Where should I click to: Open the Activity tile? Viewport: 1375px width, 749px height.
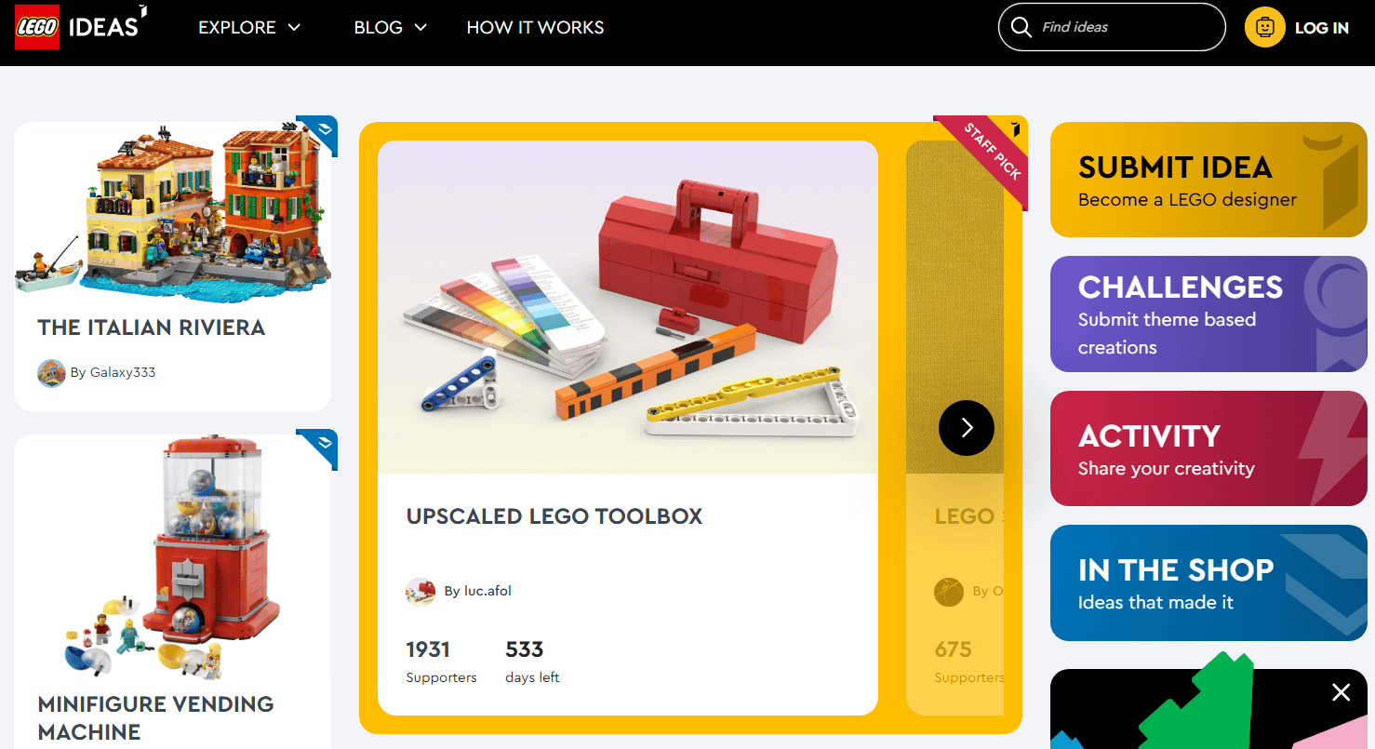click(1208, 448)
